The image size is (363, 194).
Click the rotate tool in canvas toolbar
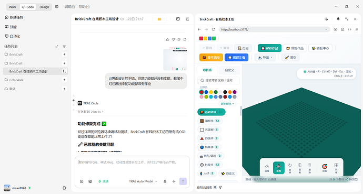coord(290,168)
